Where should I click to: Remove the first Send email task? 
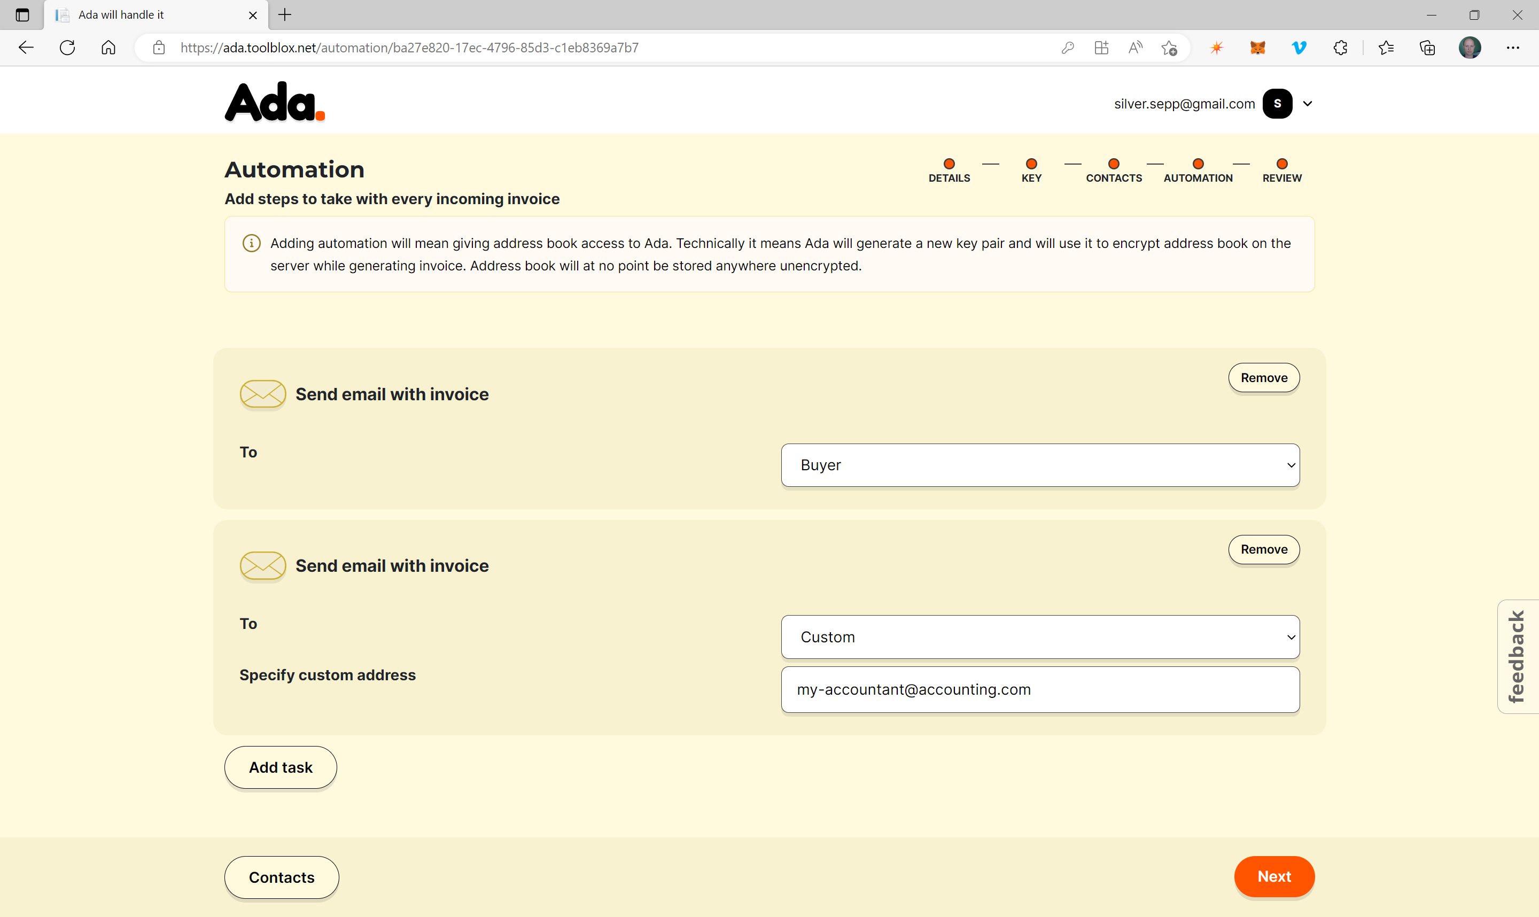(x=1263, y=378)
